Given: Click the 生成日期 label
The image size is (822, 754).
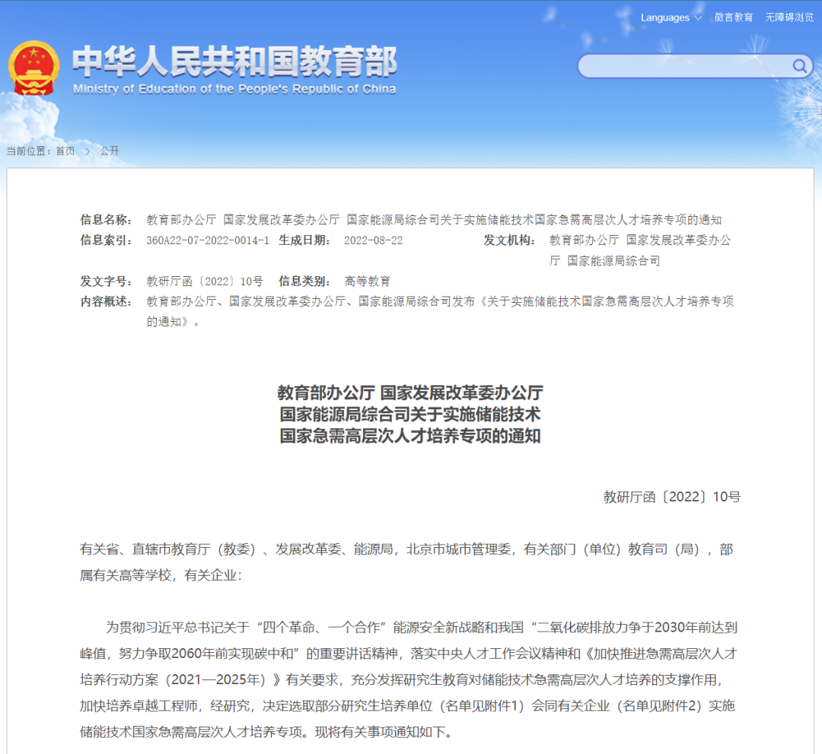Looking at the screenshot, I should (x=304, y=240).
